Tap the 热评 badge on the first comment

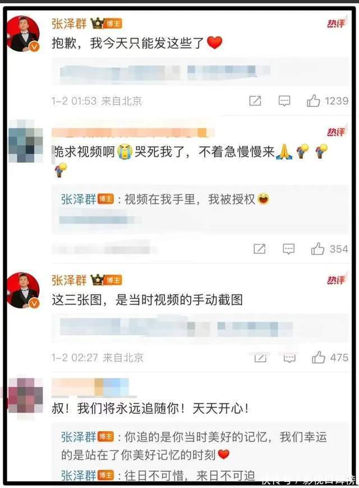pos(336,24)
